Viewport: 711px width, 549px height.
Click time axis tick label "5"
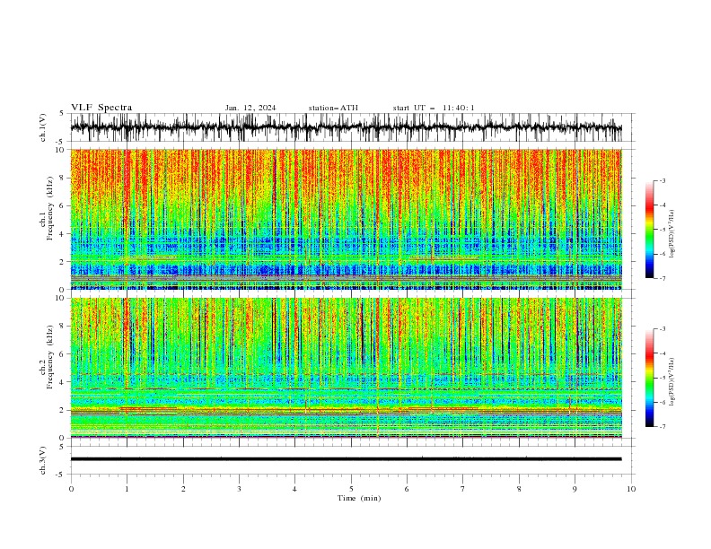[x=351, y=489]
